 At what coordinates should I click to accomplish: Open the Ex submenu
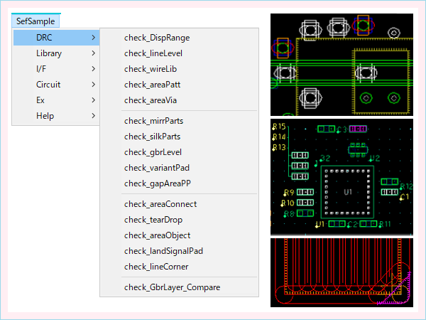click(x=40, y=100)
